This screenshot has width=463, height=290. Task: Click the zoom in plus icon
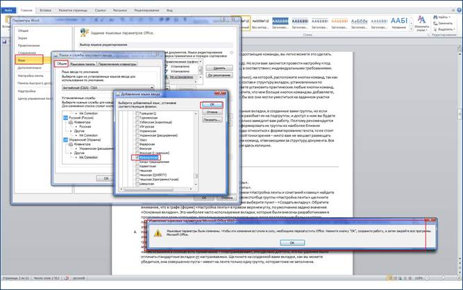point(458,278)
